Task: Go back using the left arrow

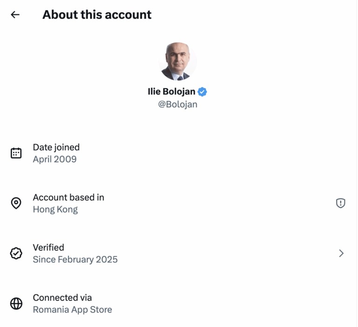Action: point(15,14)
